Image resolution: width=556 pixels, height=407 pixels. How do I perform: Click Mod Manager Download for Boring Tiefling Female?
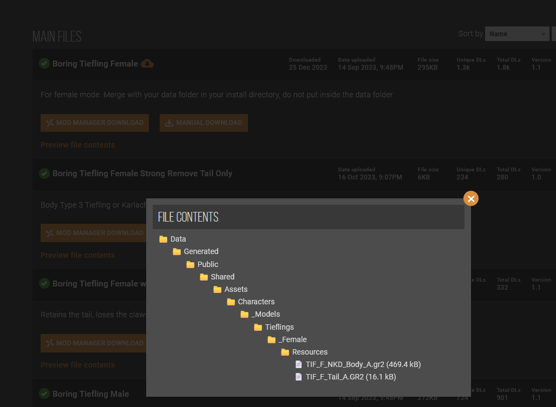95,123
